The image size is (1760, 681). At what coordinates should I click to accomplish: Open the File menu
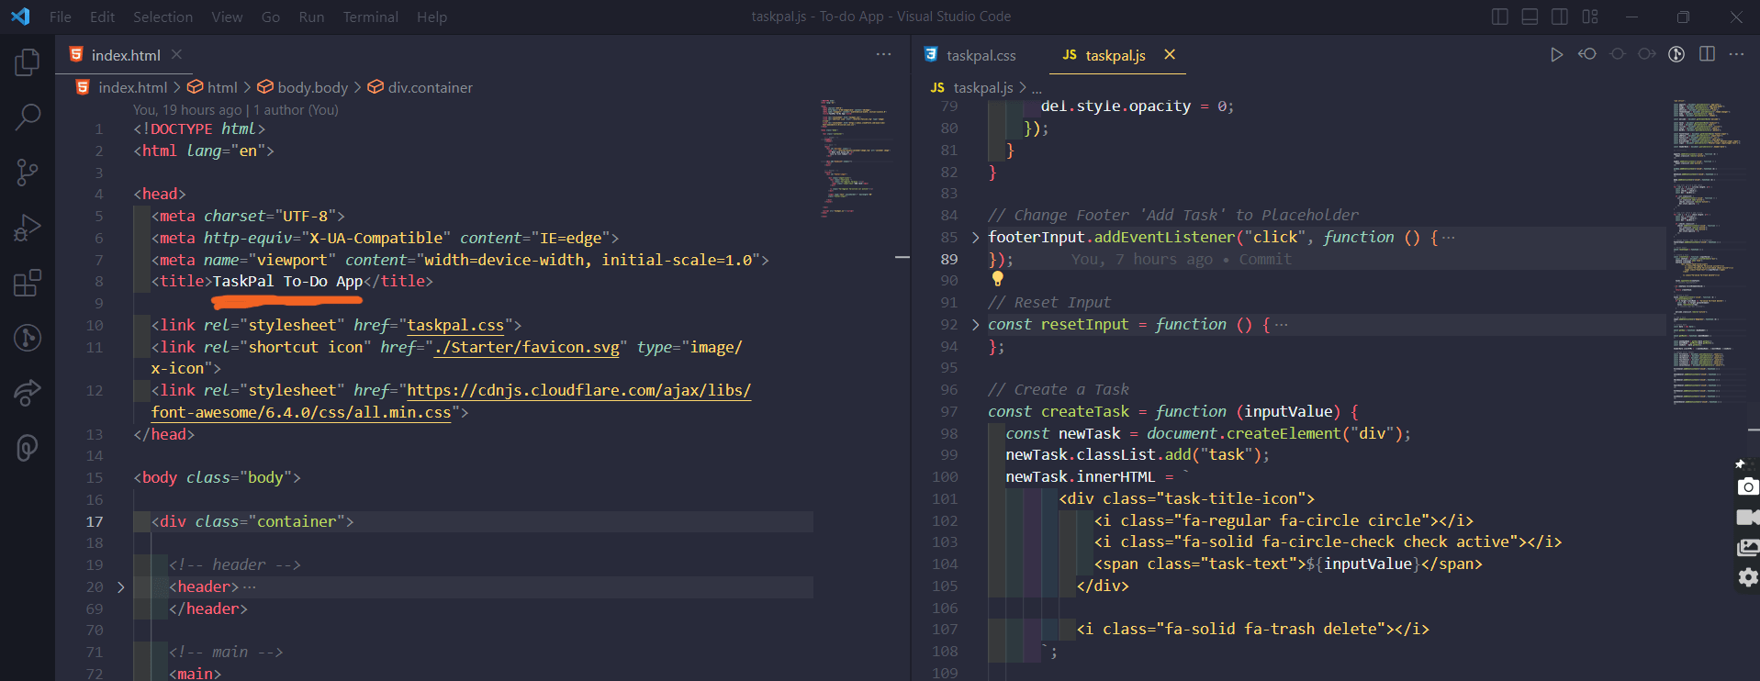point(61,17)
